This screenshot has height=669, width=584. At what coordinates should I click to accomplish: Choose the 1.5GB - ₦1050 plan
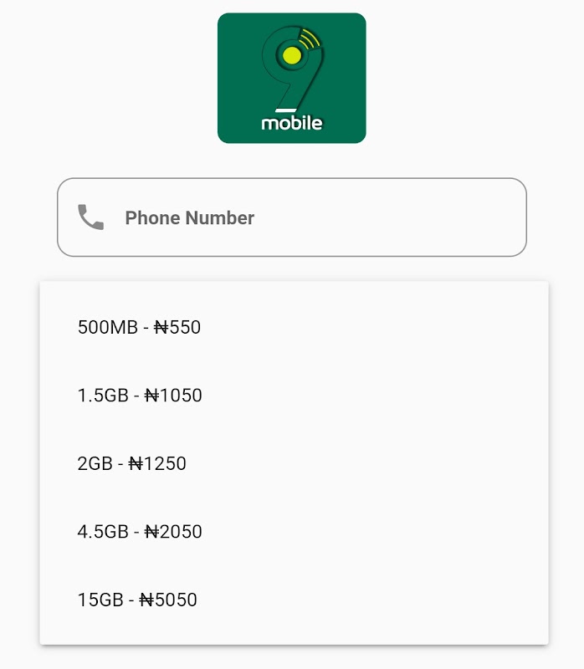tap(294, 396)
